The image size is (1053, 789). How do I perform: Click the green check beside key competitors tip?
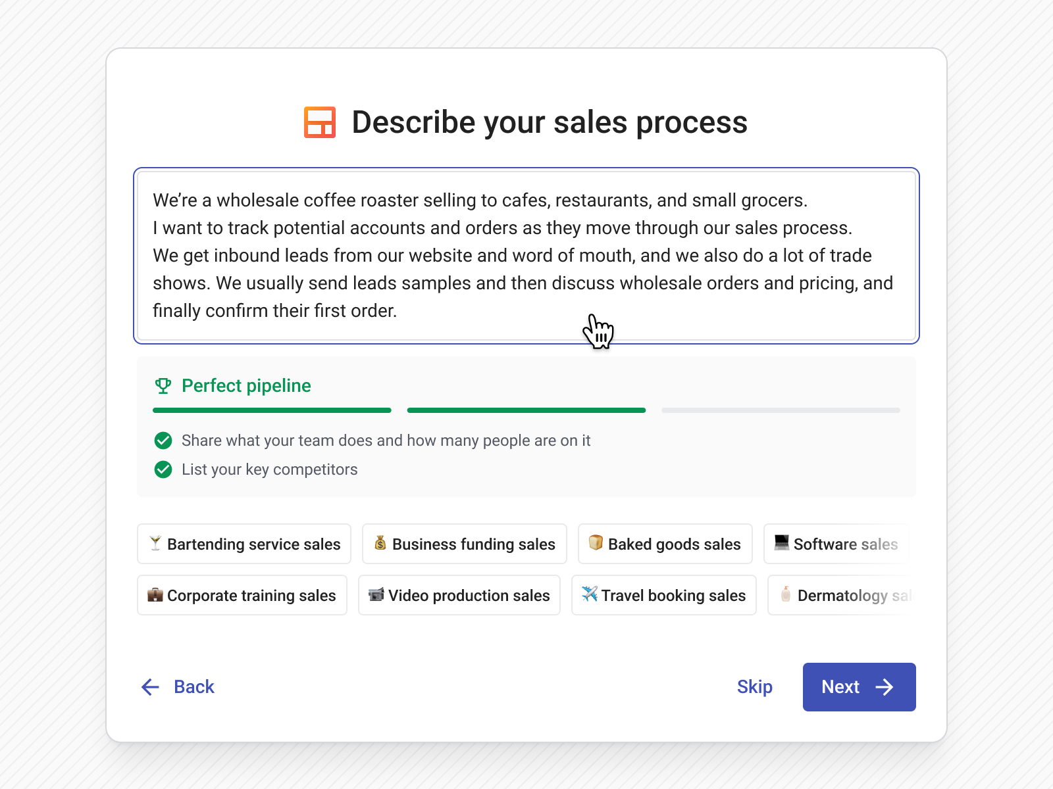tap(163, 469)
